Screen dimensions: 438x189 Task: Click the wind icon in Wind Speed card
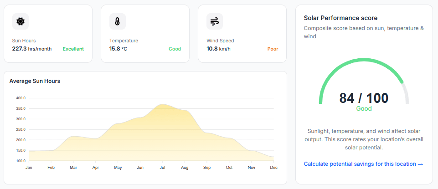pos(215,21)
